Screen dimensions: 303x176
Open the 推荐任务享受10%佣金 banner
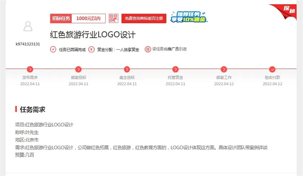pos(189,17)
